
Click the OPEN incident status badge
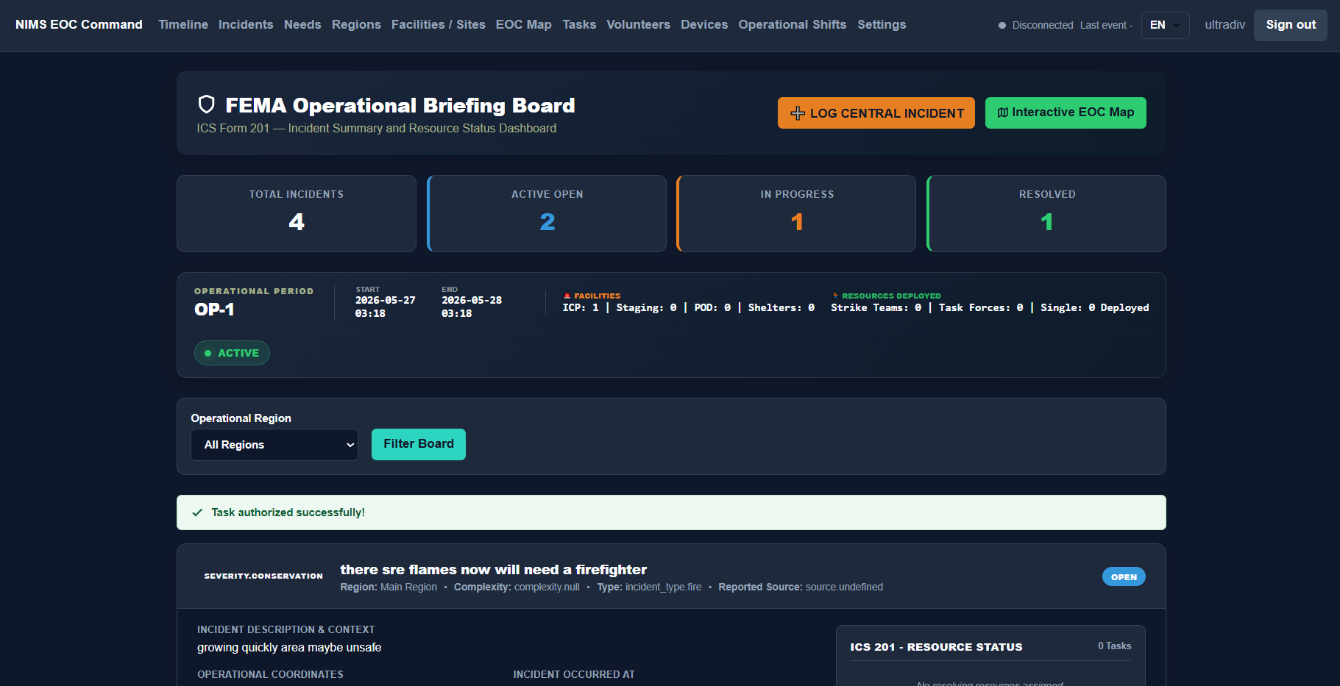tap(1124, 577)
